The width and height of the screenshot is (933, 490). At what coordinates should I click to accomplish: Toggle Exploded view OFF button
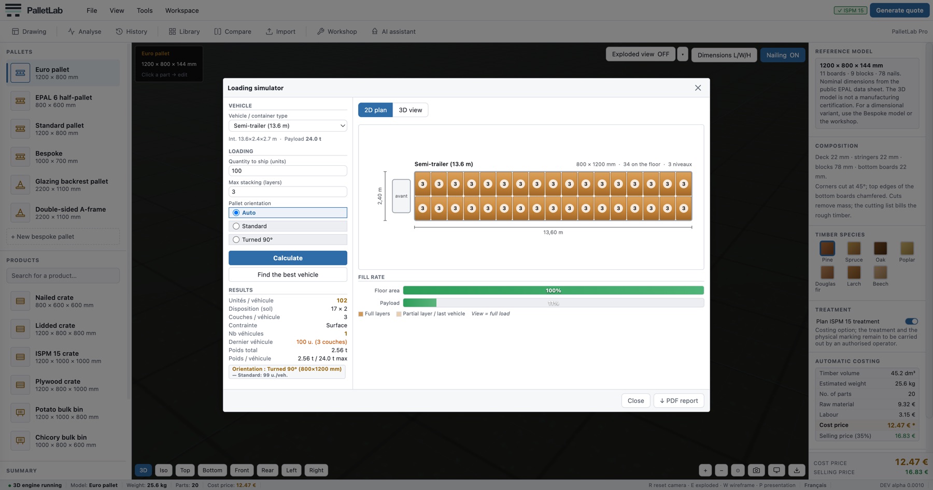640,54
